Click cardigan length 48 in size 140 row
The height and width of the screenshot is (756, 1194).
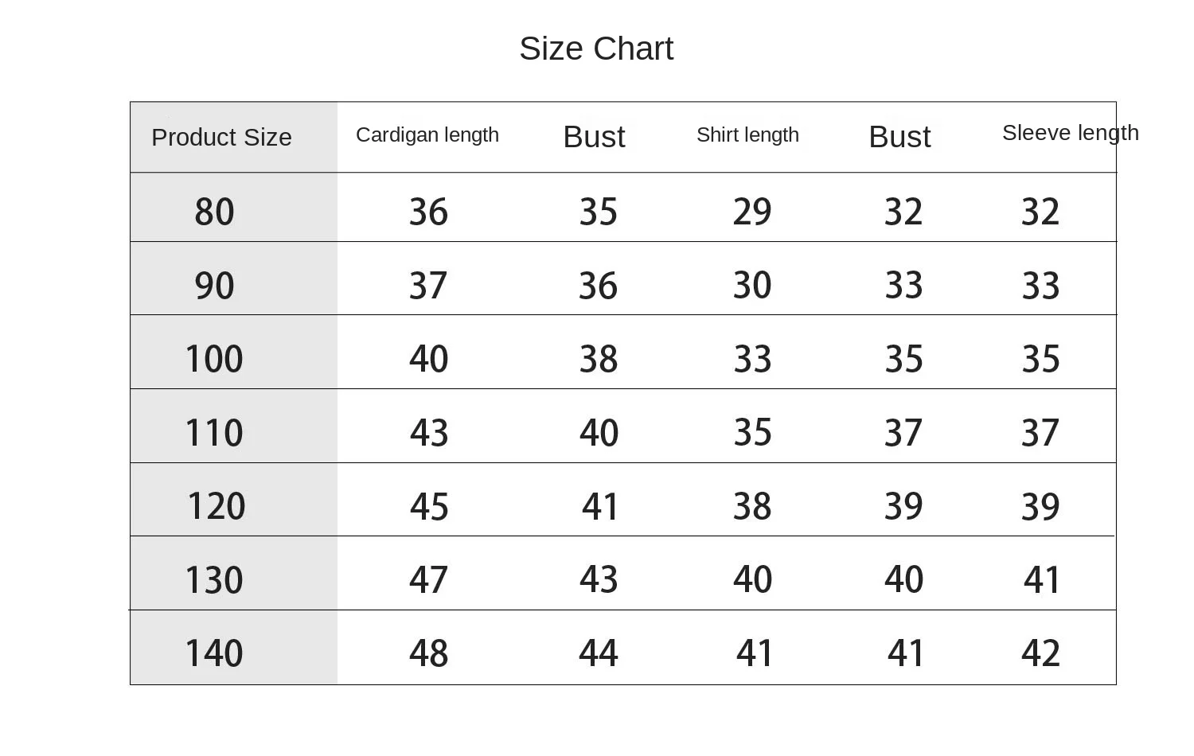click(x=428, y=653)
